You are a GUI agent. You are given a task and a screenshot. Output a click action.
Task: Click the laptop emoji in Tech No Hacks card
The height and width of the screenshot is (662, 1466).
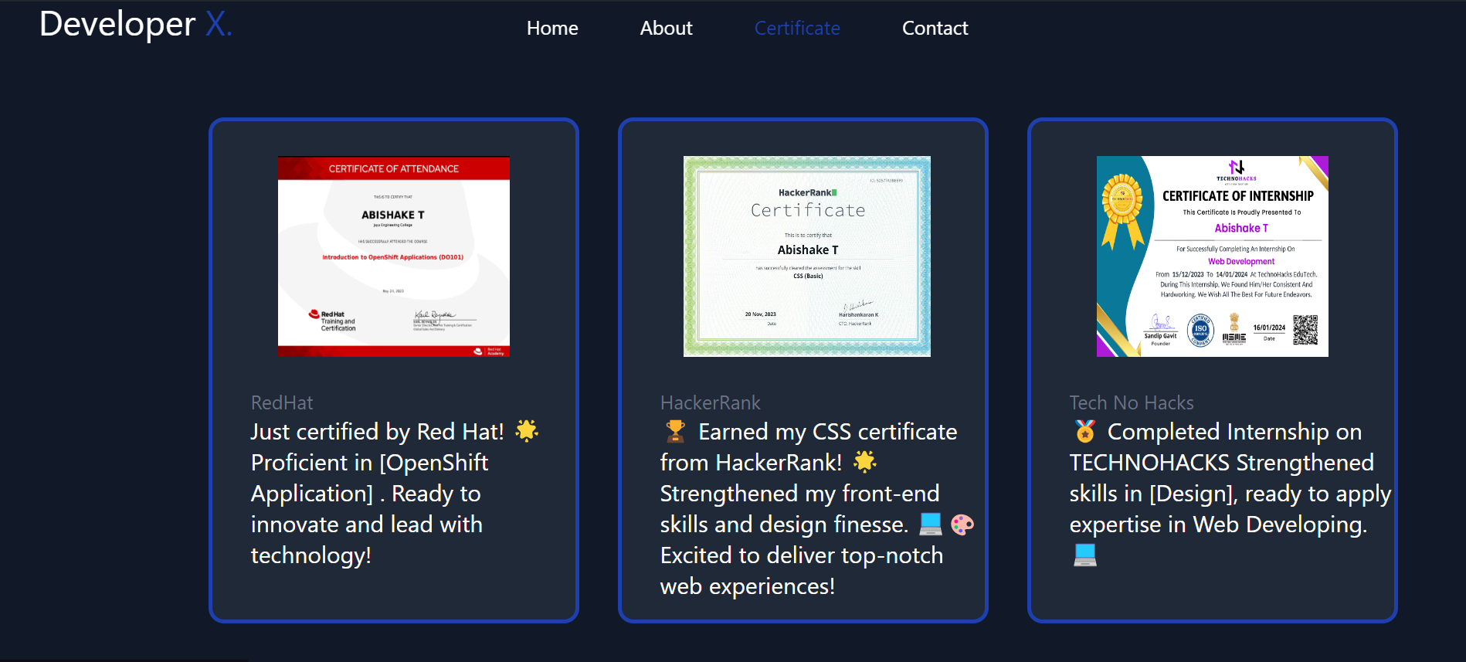click(1085, 555)
